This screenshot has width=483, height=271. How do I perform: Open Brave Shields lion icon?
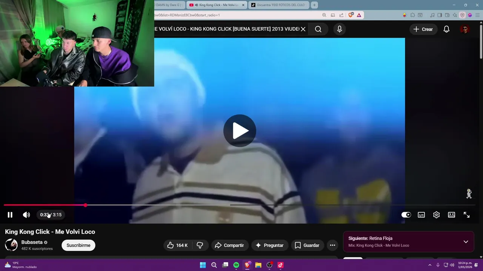351,15
